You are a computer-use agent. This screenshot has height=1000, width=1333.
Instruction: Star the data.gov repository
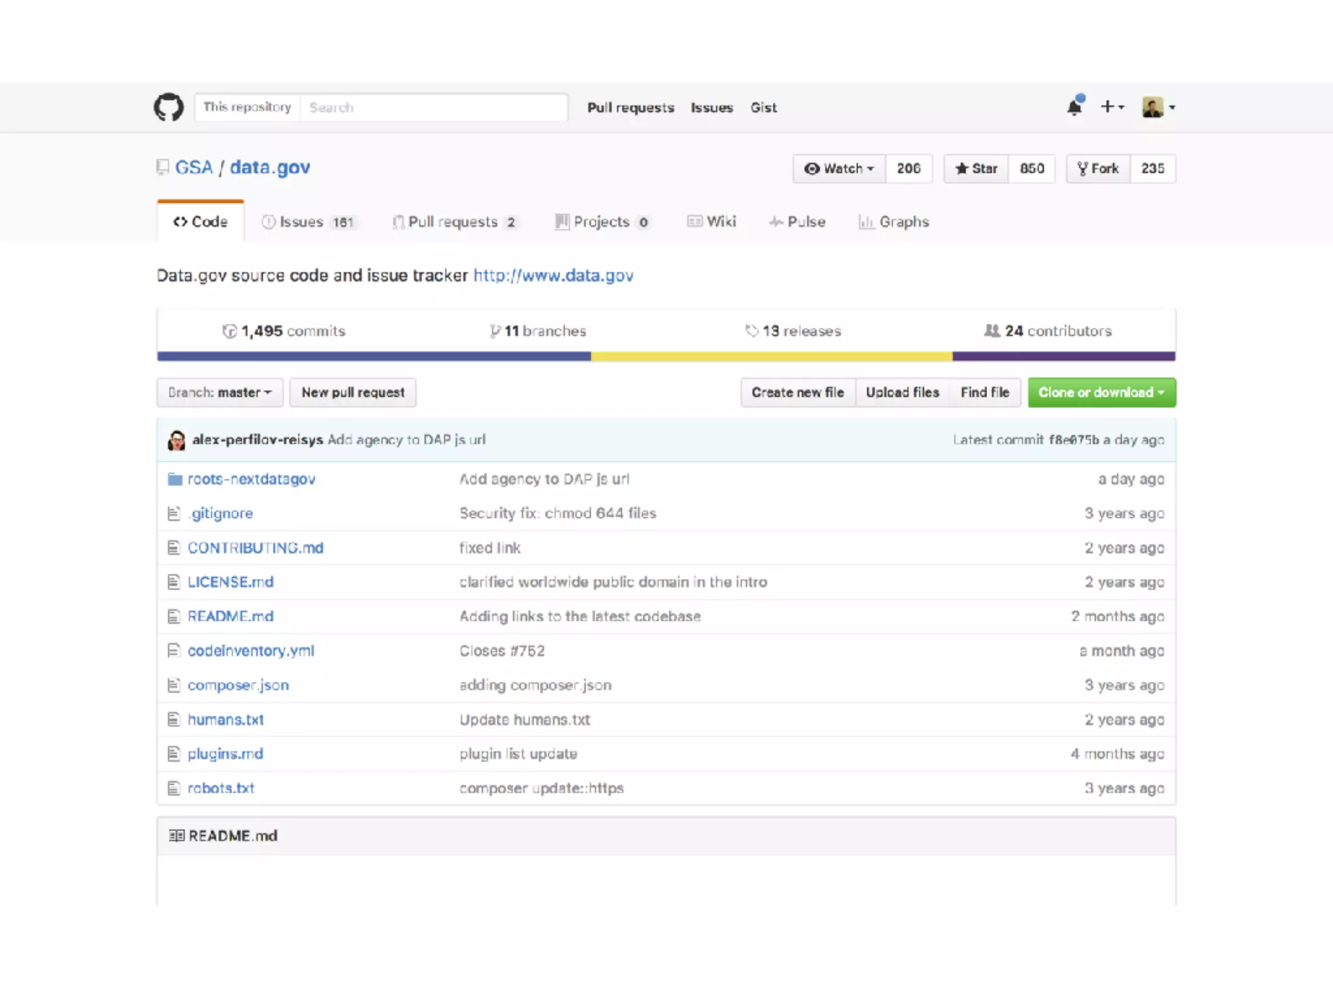click(976, 169)
